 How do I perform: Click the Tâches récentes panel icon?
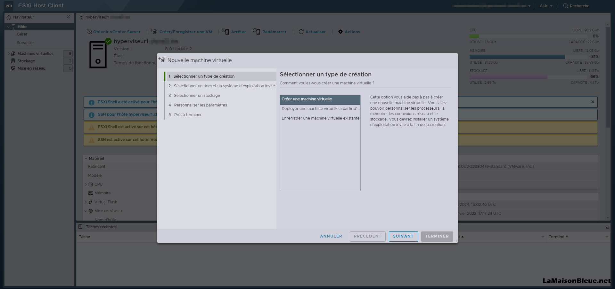[81, 227]
